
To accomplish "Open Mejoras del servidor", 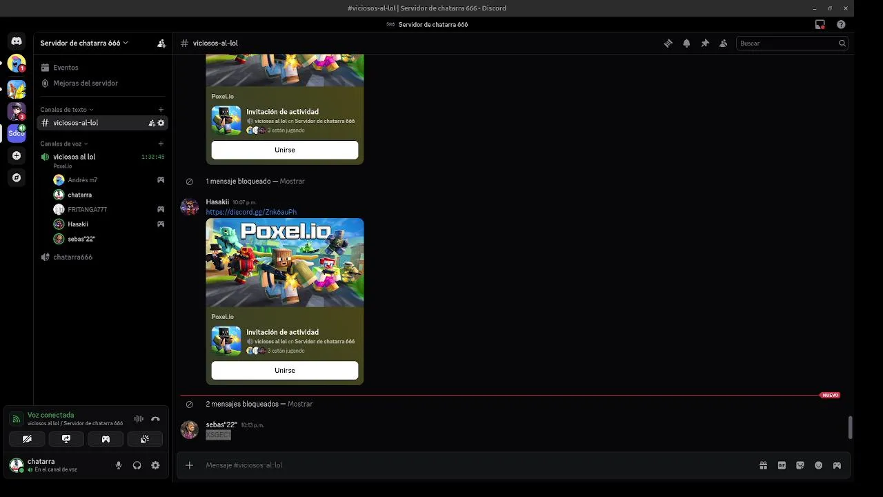I will tap(102, 83).
